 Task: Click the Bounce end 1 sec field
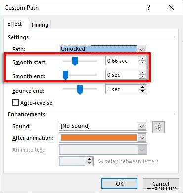point(122,89)
